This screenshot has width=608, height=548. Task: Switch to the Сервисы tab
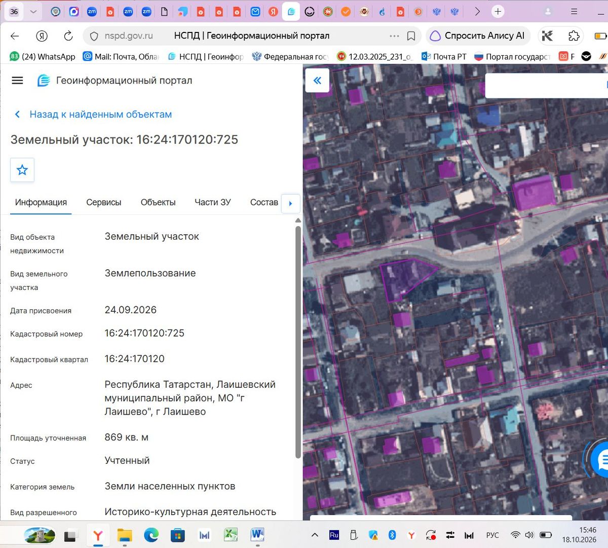pos(104,202)
